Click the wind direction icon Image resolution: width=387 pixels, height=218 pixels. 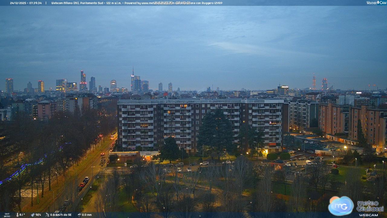[x=47, y=215]
